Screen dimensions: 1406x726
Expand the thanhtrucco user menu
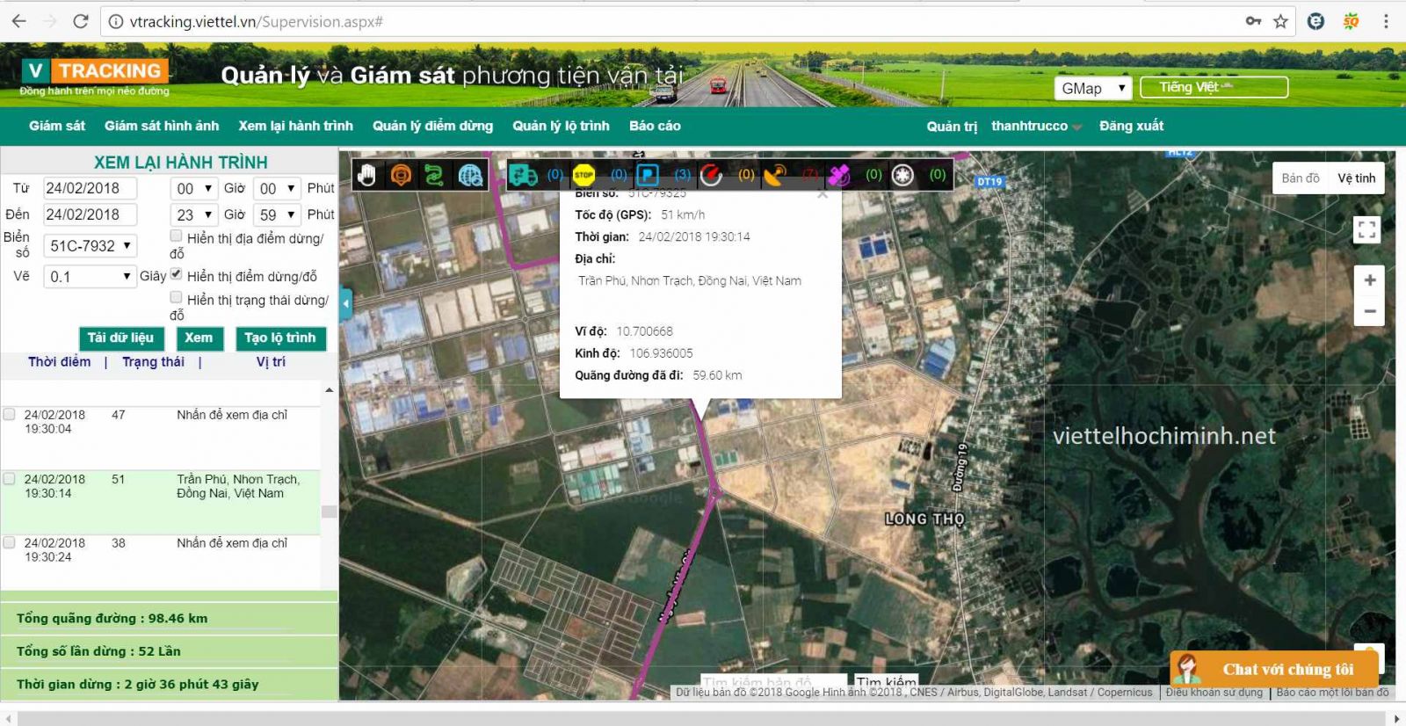pos(1035,126)
